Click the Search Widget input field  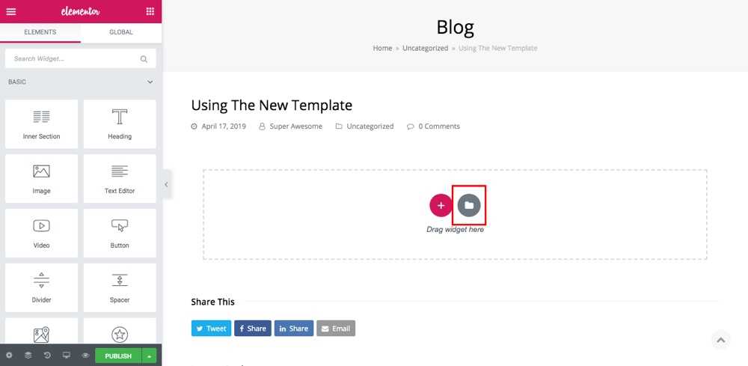click(75, 58)
